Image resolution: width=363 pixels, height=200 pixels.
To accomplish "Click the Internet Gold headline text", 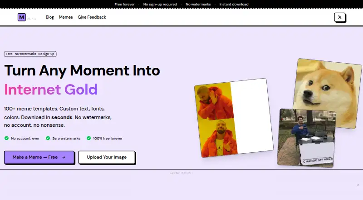I will [x=51, y=90].
